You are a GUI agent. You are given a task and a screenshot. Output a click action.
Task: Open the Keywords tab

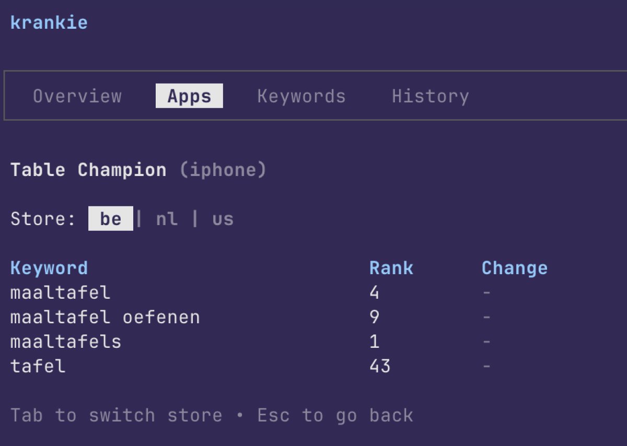[x=301, y=96]
